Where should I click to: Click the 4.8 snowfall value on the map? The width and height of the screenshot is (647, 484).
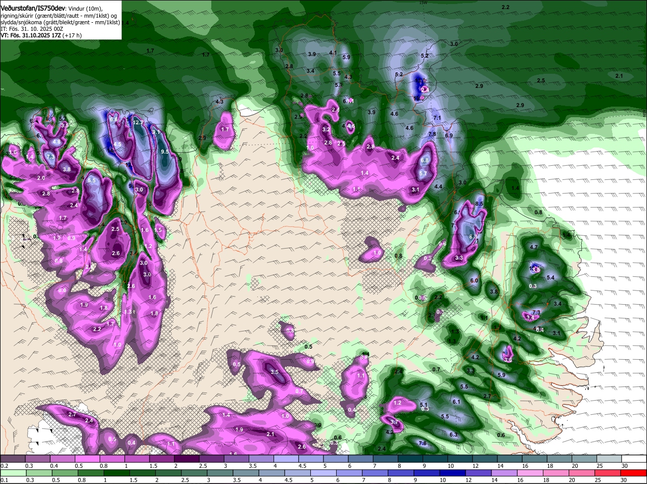coord(57,142)
